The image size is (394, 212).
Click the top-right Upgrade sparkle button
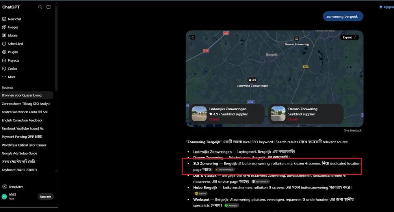point(386,7)
